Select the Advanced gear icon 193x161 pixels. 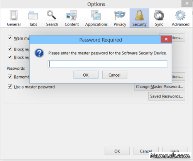click(x=180, y=15)
